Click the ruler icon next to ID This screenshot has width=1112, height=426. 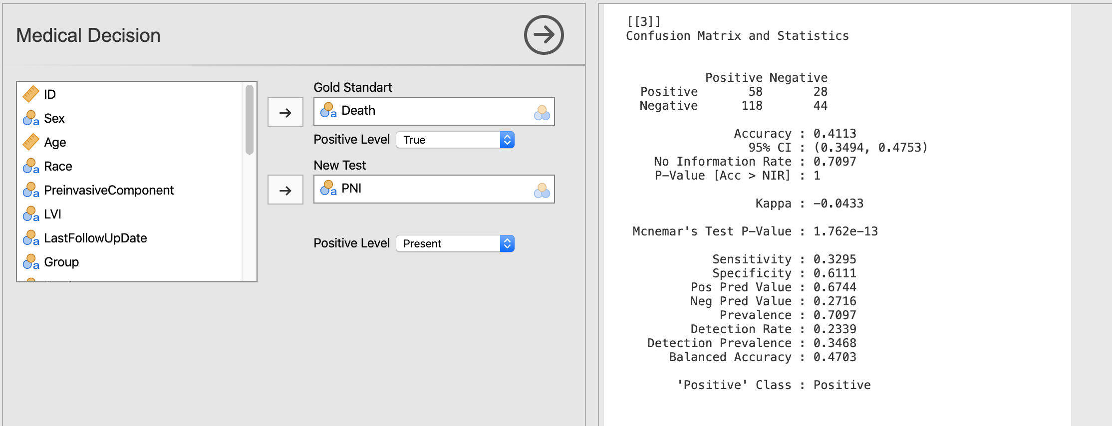pyautogui.click(x=31, y=94)
